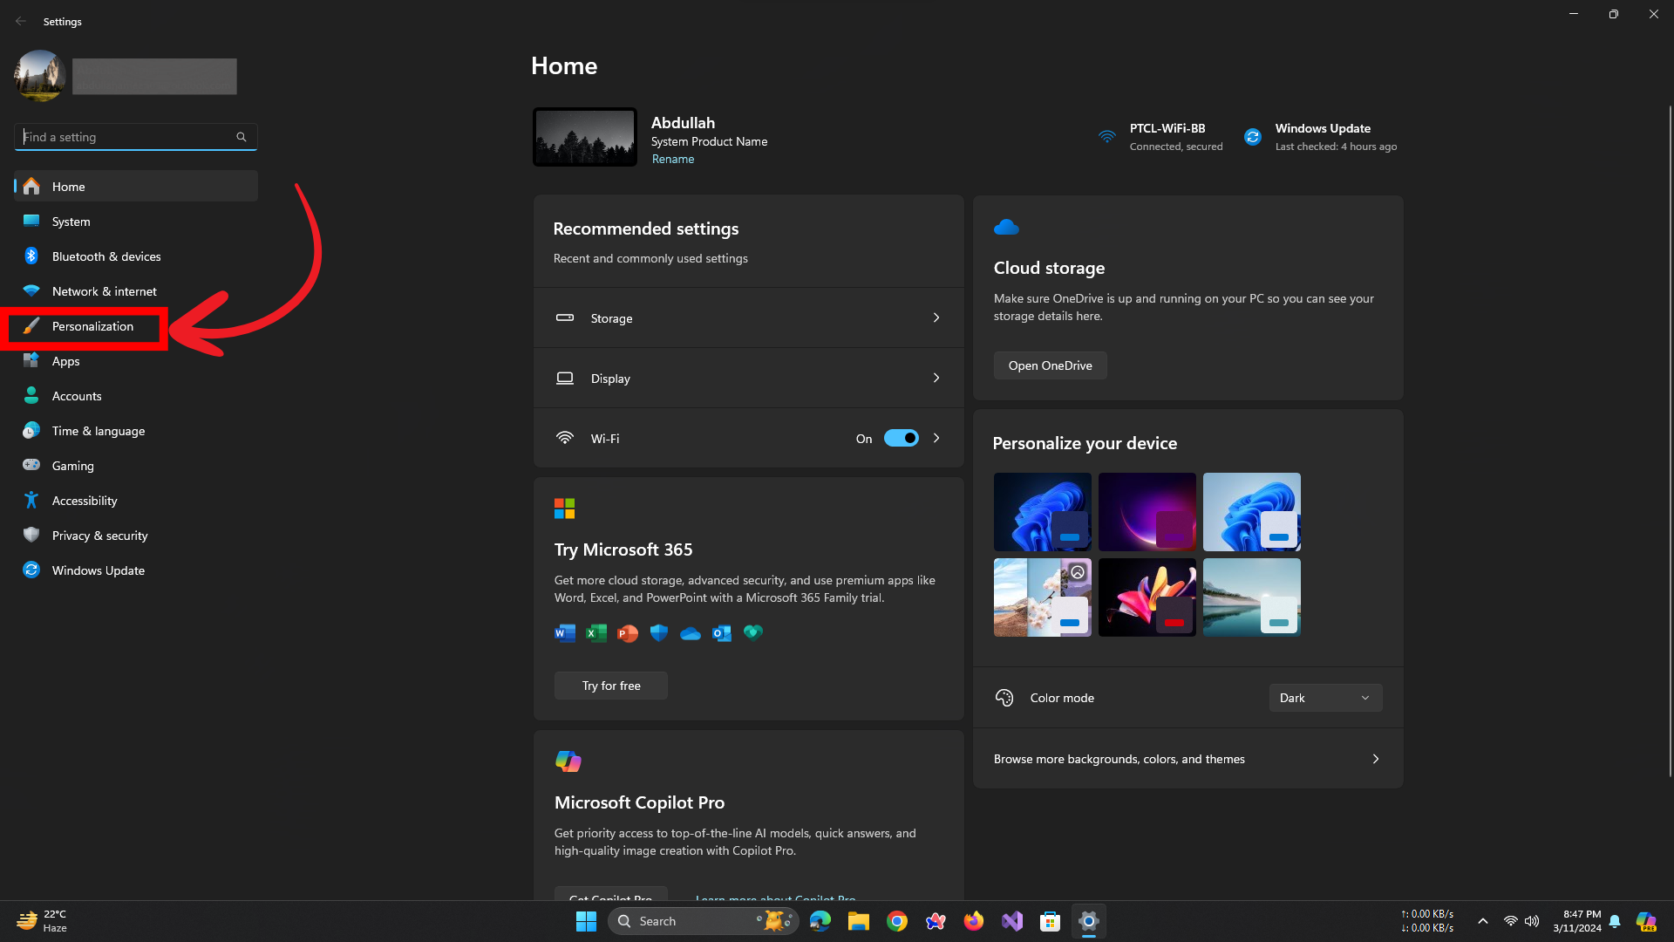The height and width of the screenshot is (942, 1674).
Task: Click the Rename link under Abdullah
Action: tap(673, 159)
